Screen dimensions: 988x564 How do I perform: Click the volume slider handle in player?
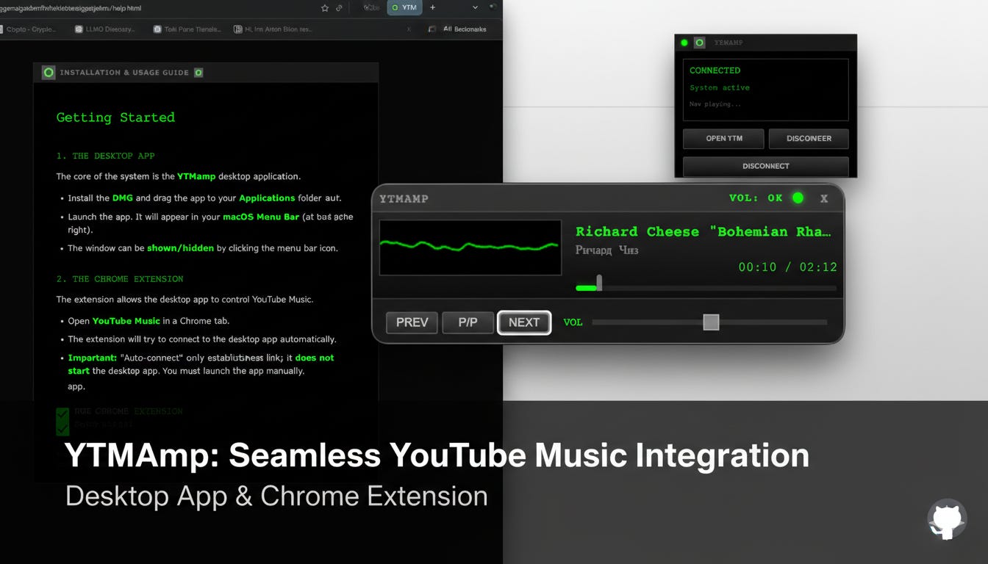[711, 322]
